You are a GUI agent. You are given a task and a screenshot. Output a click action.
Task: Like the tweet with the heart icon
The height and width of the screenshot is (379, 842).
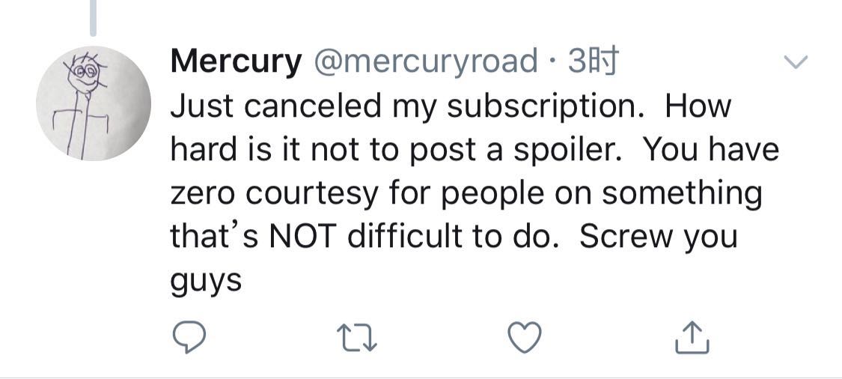[x=524, y=339]
